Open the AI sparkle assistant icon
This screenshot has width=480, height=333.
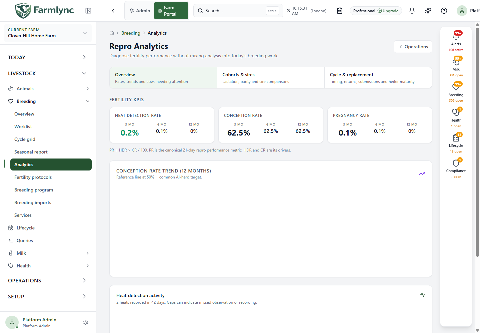coord(428,11)
